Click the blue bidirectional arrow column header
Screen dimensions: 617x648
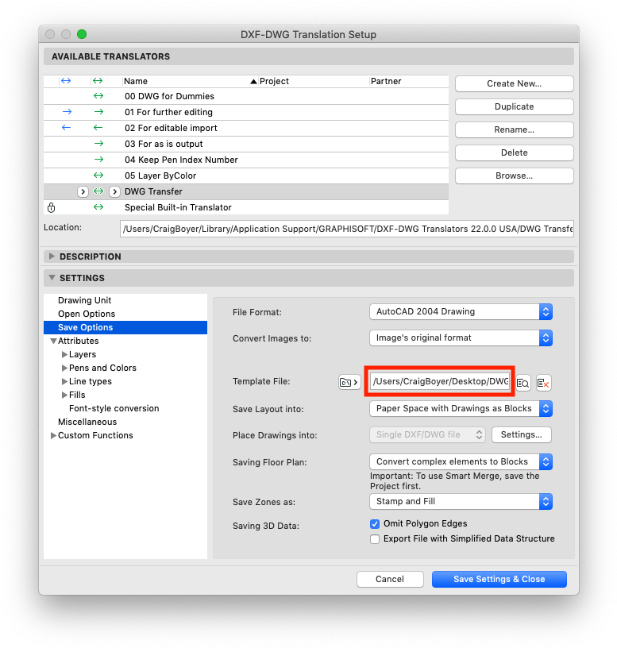click(66, 81)
